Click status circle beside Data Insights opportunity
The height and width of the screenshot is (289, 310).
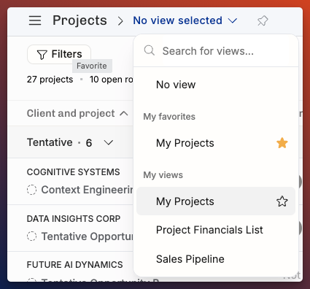pos(31,236)
